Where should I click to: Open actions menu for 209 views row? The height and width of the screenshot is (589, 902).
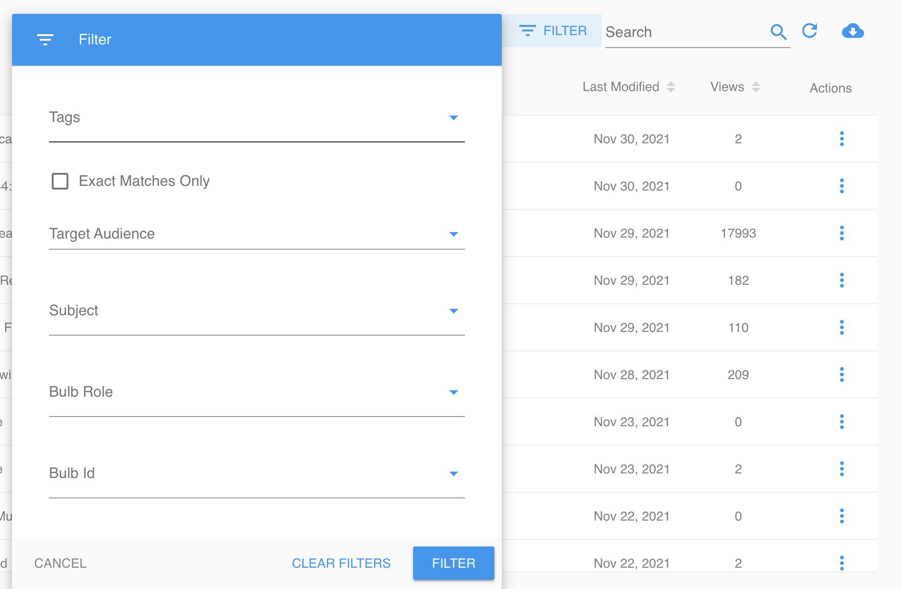(841, 374)
